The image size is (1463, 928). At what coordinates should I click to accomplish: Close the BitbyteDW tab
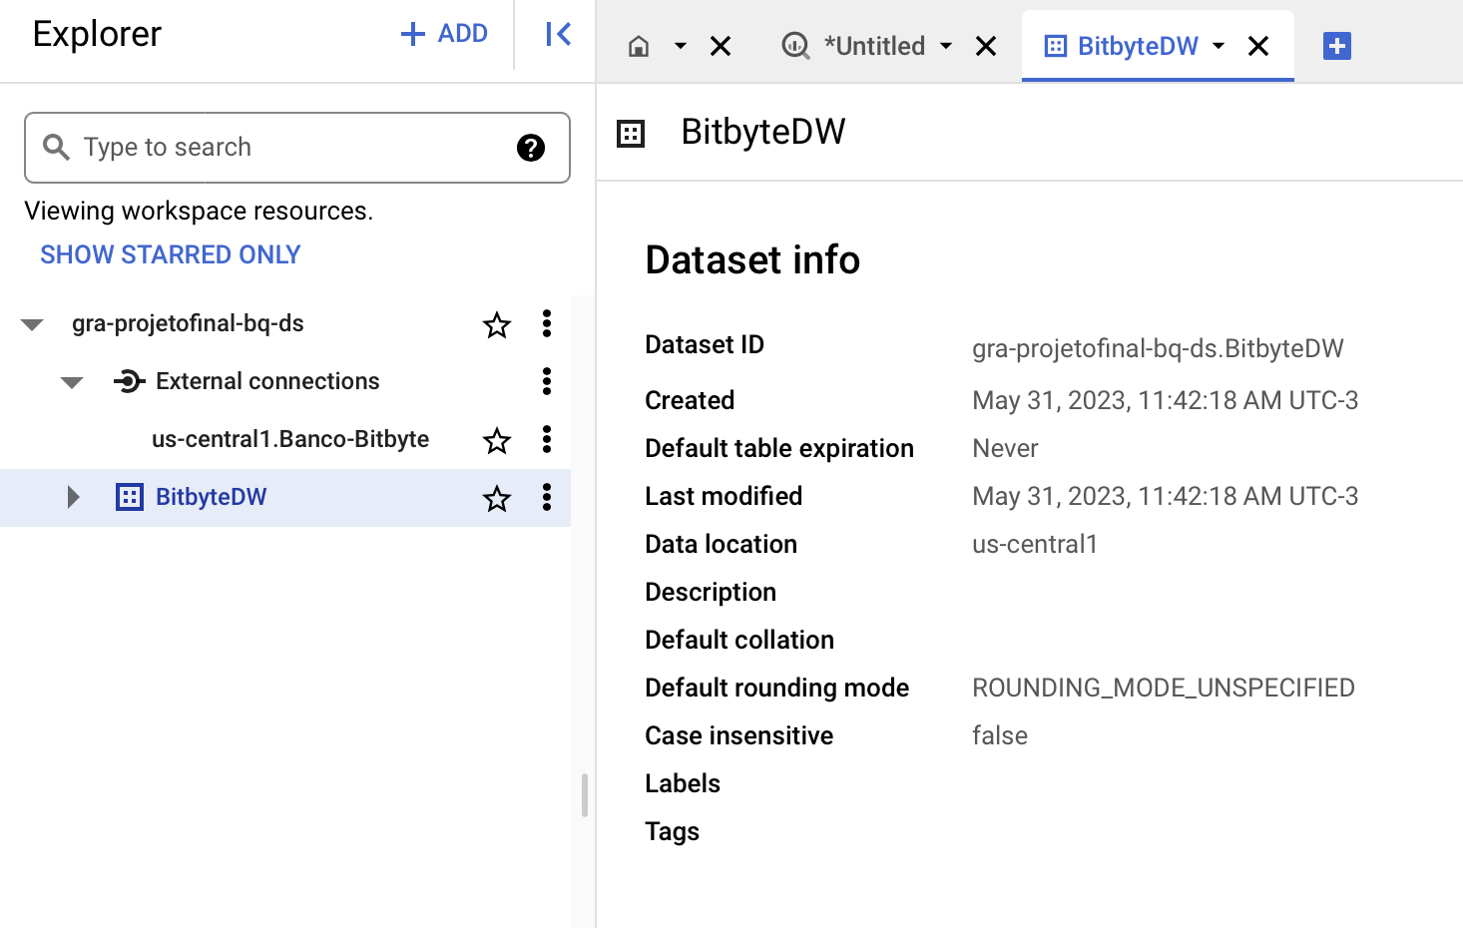[1258, 46]
